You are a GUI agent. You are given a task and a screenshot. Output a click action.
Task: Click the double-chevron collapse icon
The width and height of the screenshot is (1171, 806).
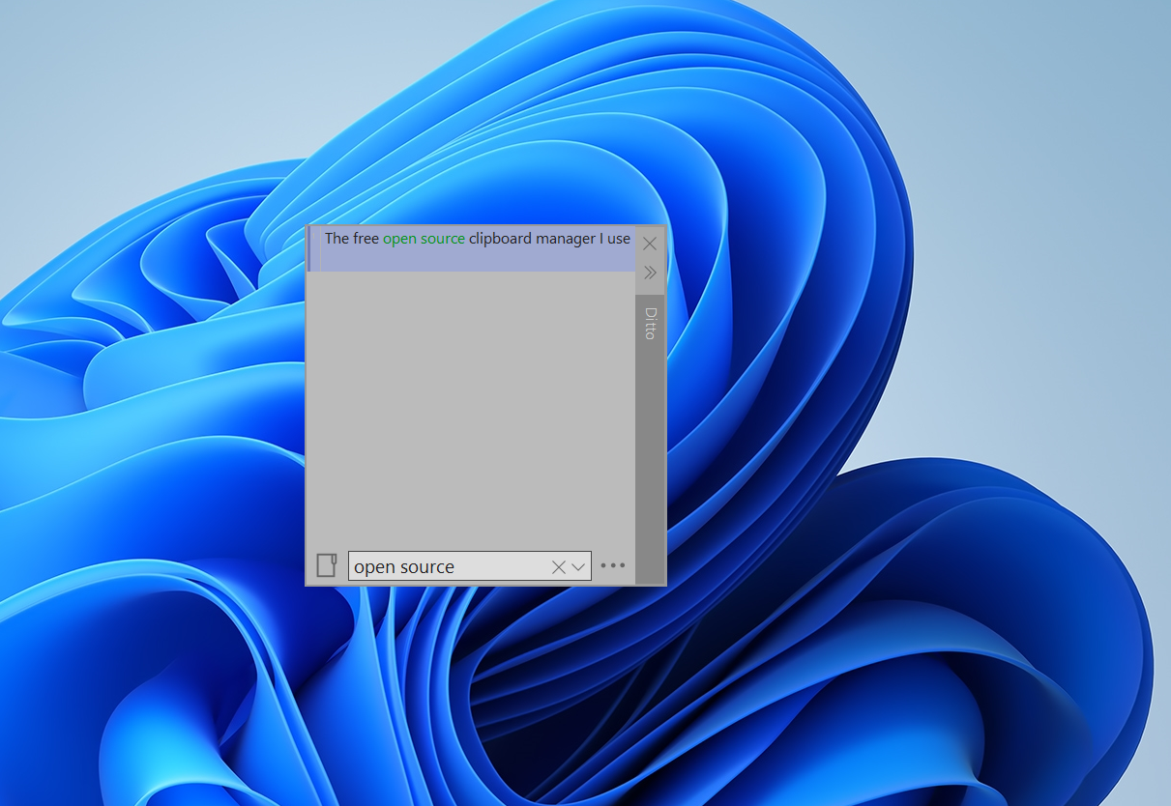[650, 273]
